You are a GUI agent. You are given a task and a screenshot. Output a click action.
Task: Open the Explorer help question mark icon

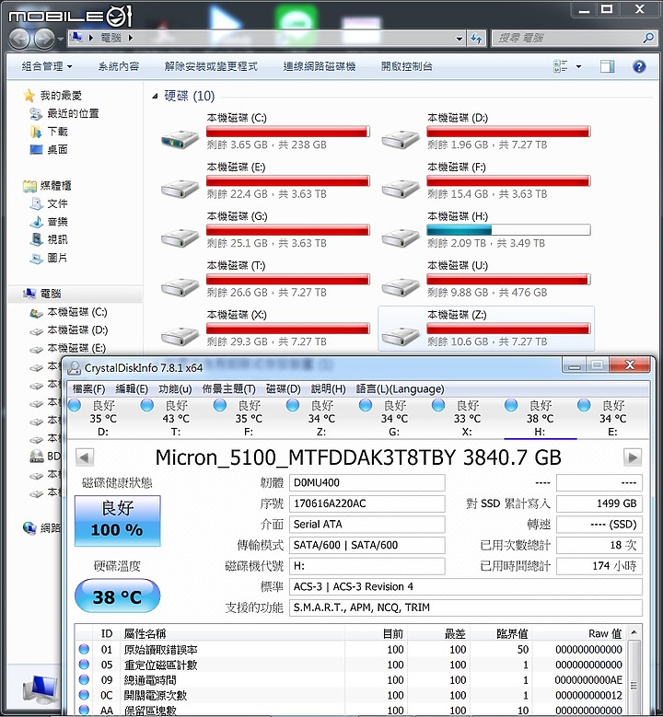click(639, 67)
